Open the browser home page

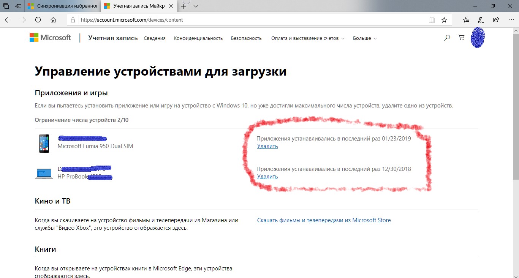53,20
